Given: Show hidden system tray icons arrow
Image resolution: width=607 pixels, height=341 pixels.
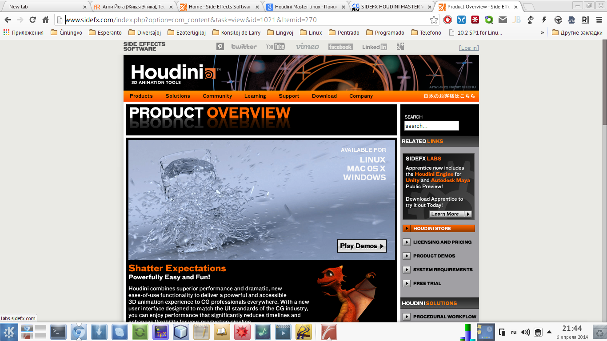Looking at the screenshot, I should pos(549,332).
